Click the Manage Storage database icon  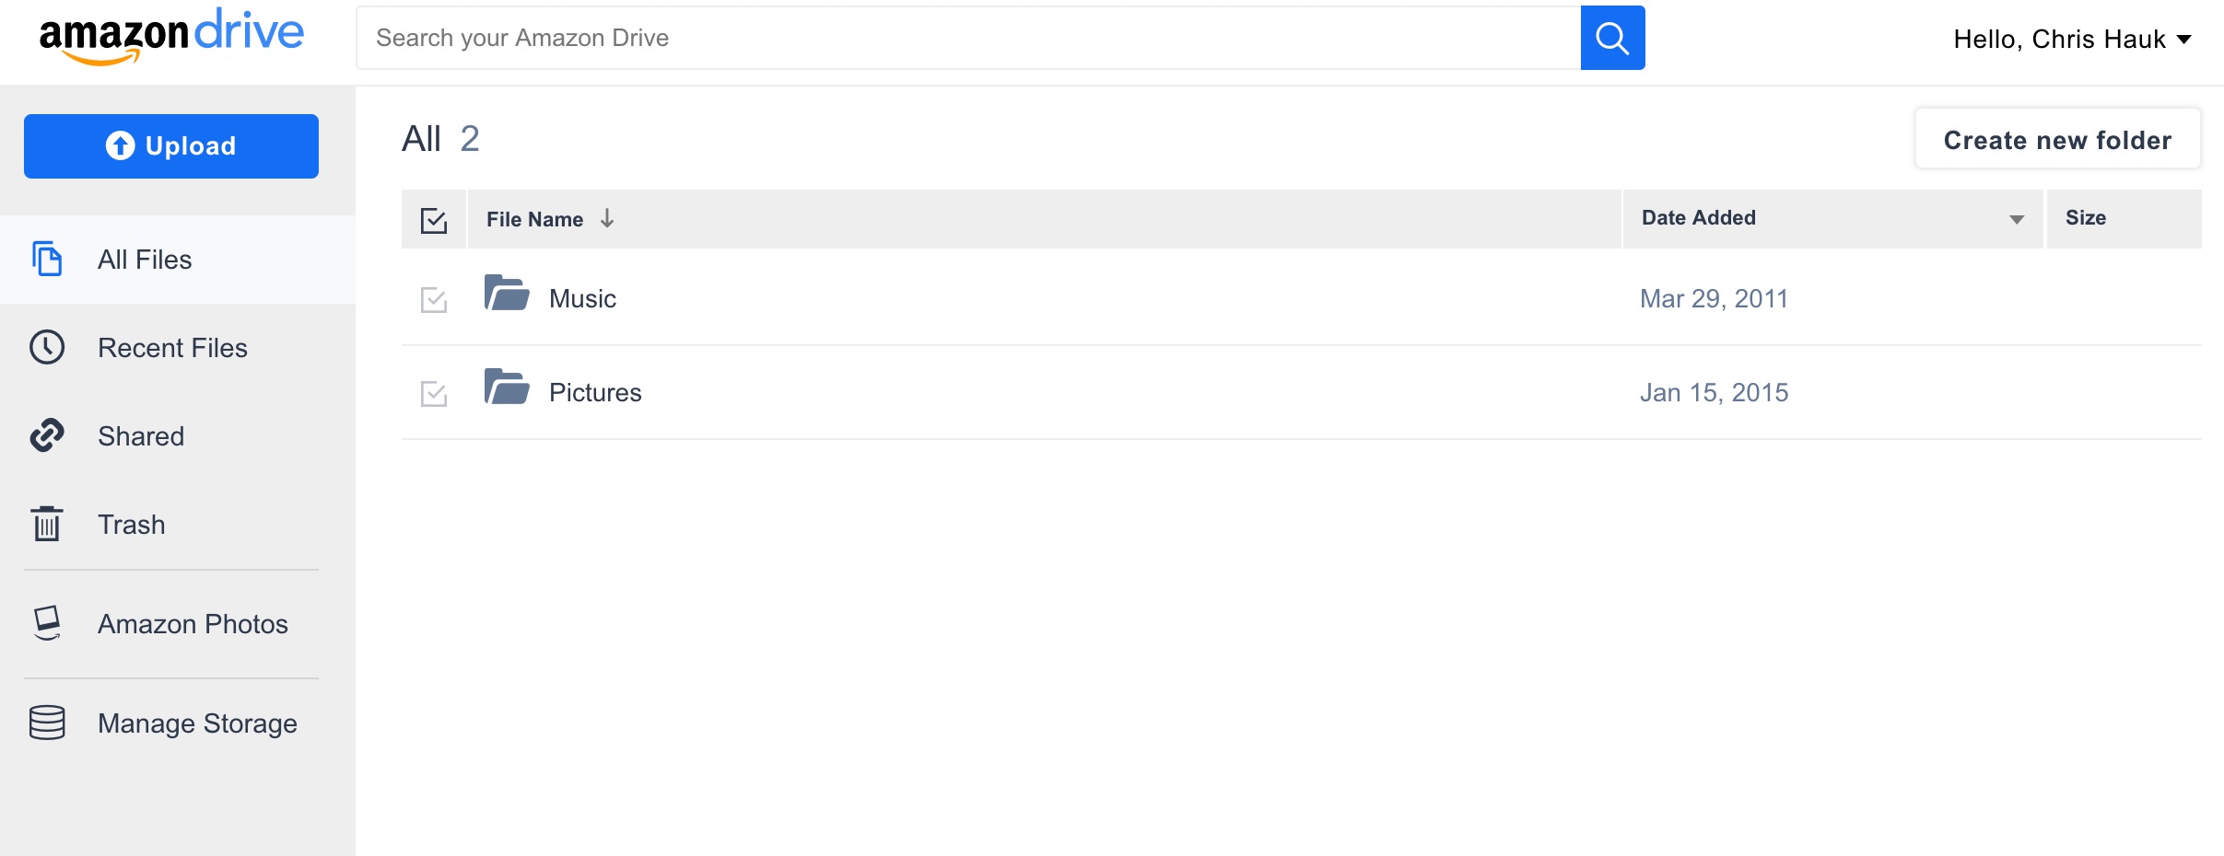tap(47, 723)
